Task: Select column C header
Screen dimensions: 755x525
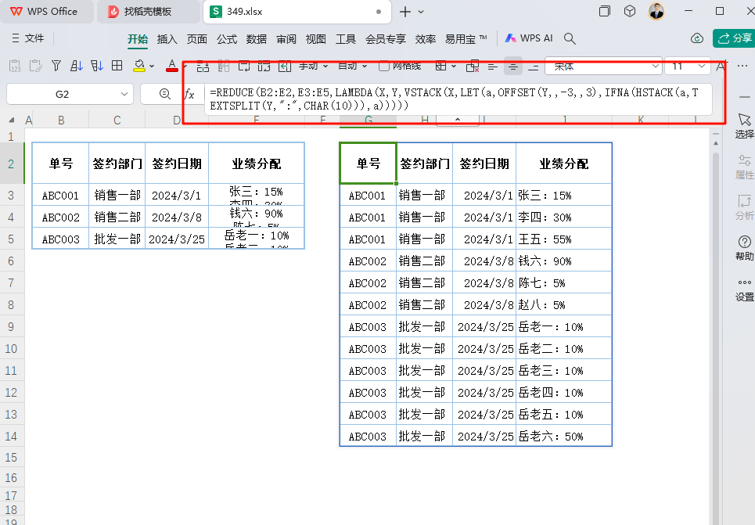Action: pyautogui.click(x=117, y=120)
